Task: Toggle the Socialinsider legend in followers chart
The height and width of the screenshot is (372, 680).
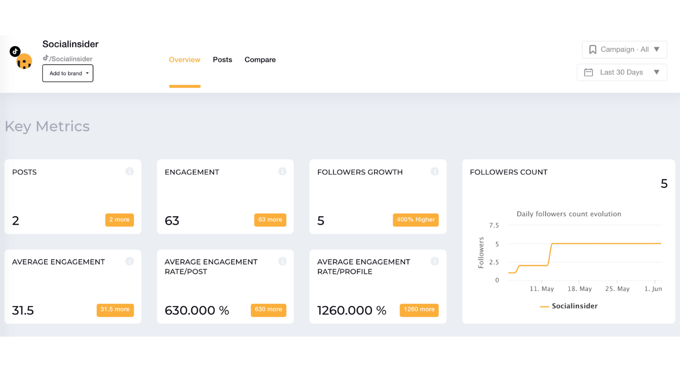Action: pyautogui.click(x=569, y=306)
